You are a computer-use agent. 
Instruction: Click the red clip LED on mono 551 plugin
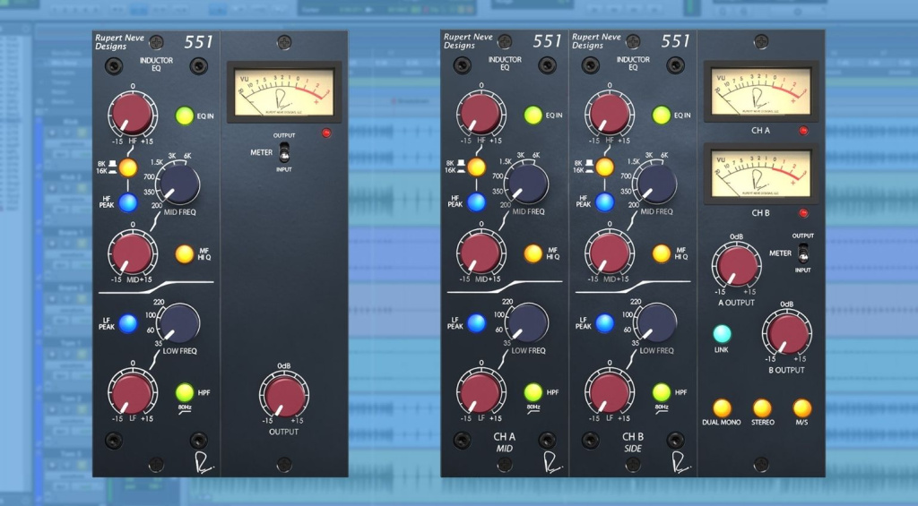coord(326,133)
